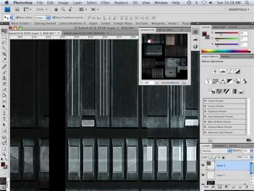Toggle Lock Position in Layers panel
The width and height of the screenshot is (254, 191).
[x=219, y=157]
